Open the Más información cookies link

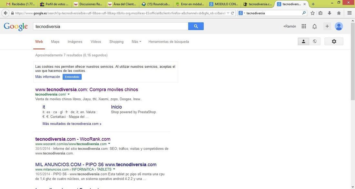pos(47,77)
